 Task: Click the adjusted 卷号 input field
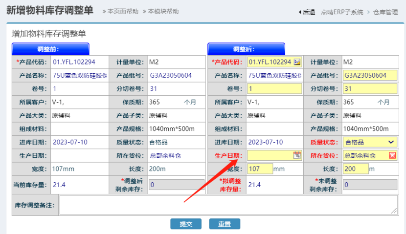coord(274,89)
